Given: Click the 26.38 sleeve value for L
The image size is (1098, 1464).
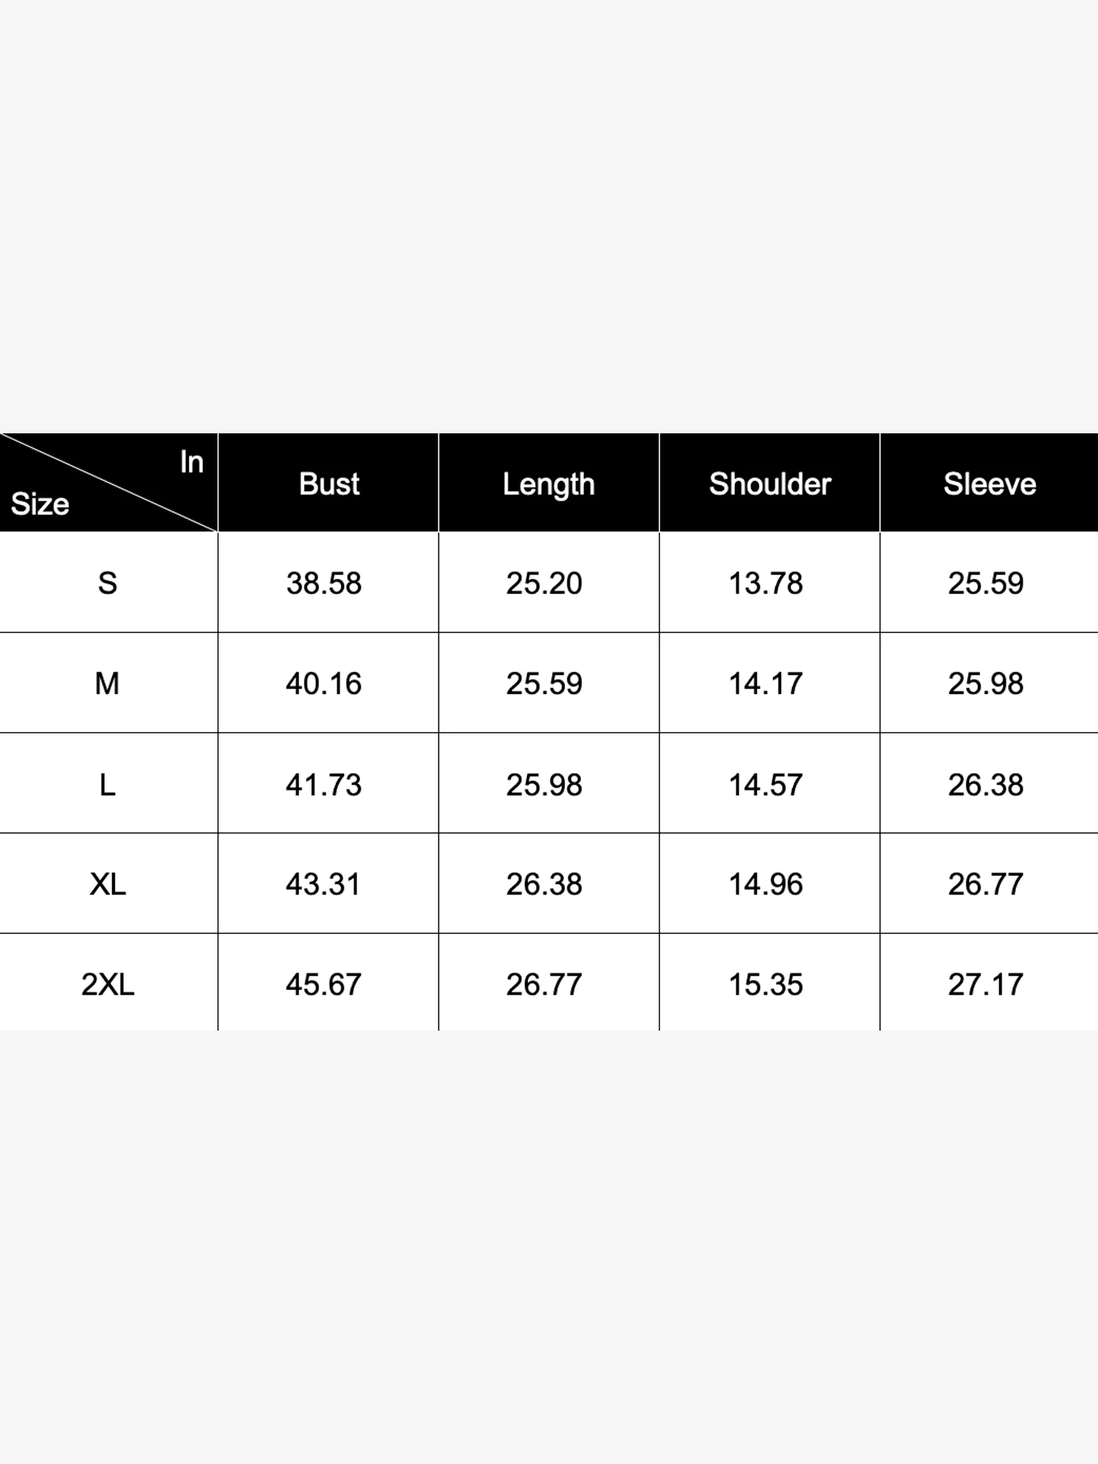Looking at the screenshot, I should coord(985,785).
